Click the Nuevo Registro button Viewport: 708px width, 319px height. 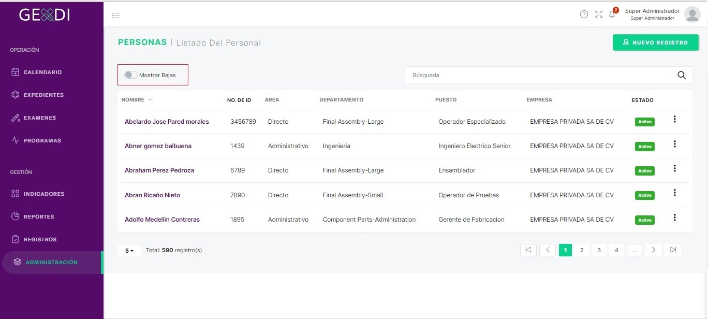coord(655,42)
